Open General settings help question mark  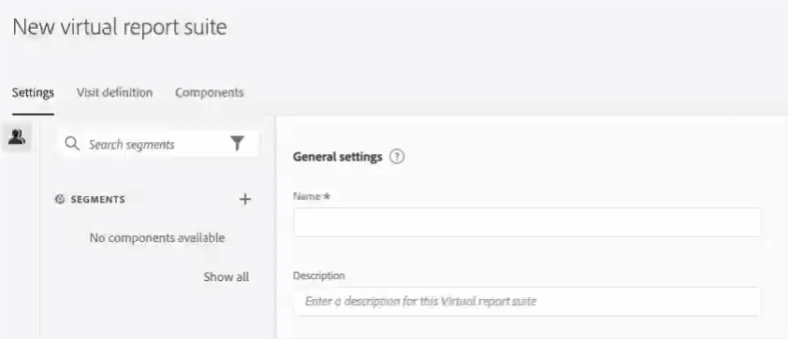[397, 157]
